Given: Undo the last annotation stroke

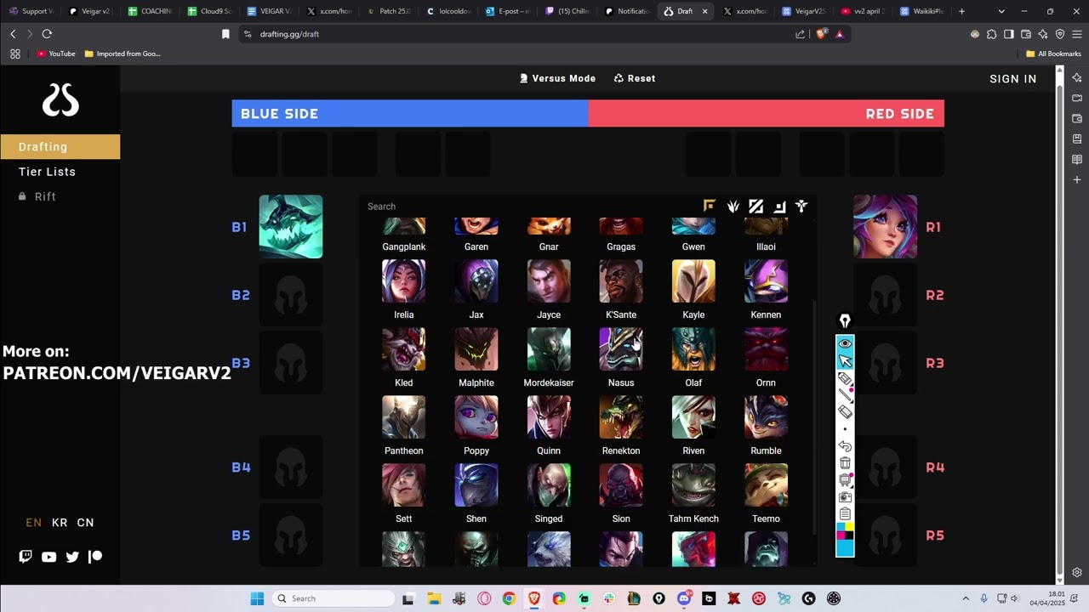Looking at the screenshot, I should click(845, 446).
